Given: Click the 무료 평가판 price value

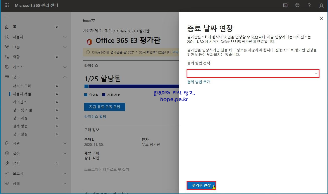Looking at the screenshot, I should tap(151, 145).
